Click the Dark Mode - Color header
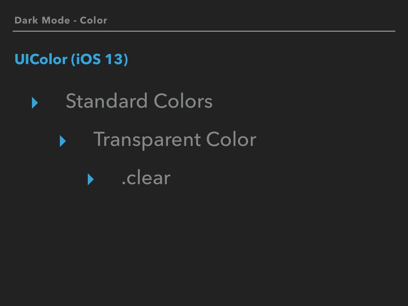408x306 pixels. pos(61,20)
